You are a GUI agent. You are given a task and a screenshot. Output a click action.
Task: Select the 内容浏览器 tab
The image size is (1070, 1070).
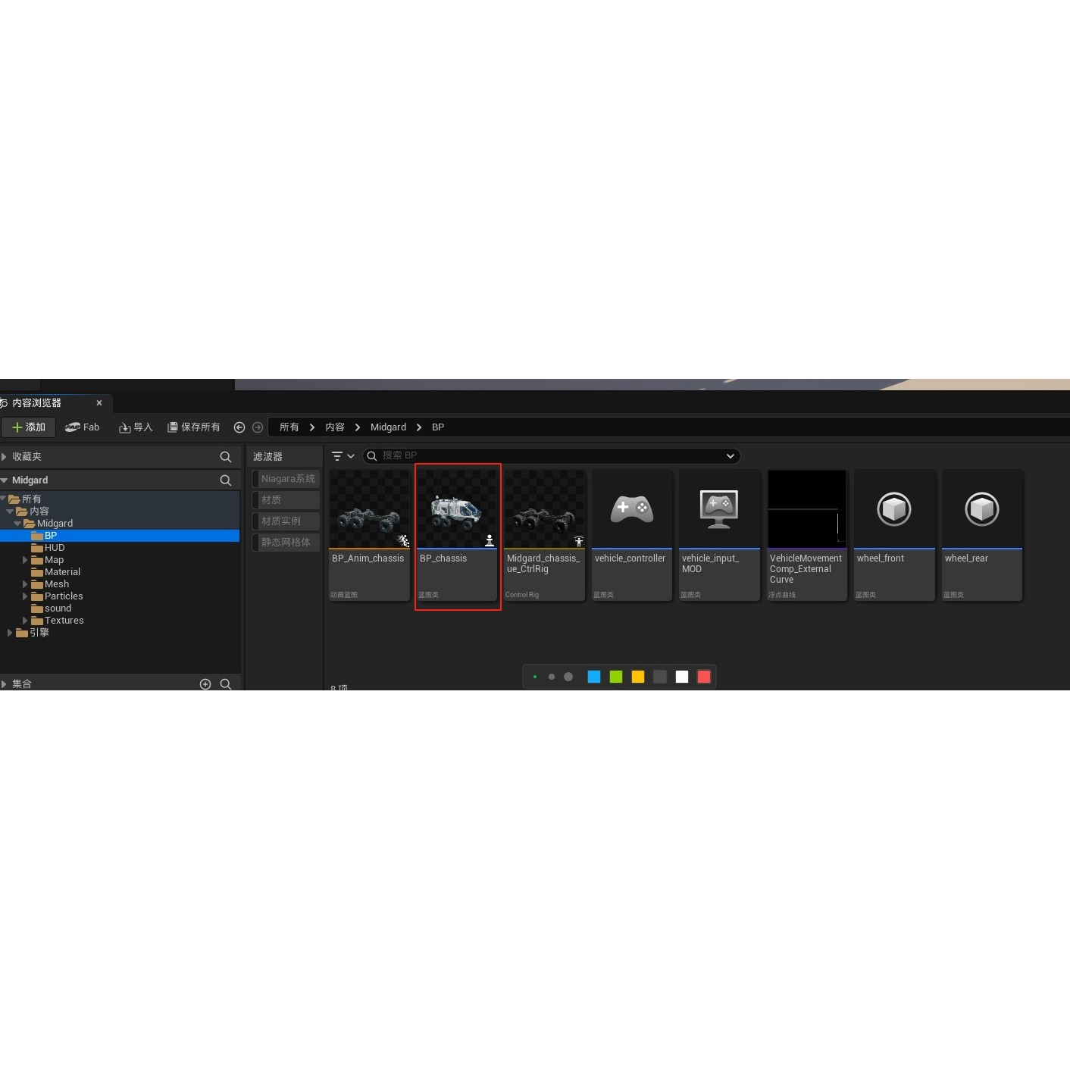[x=36, y=403]
